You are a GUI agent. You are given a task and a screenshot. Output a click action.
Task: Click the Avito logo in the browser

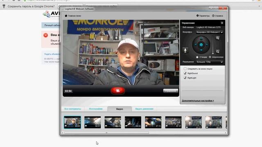tap(51, 14)
